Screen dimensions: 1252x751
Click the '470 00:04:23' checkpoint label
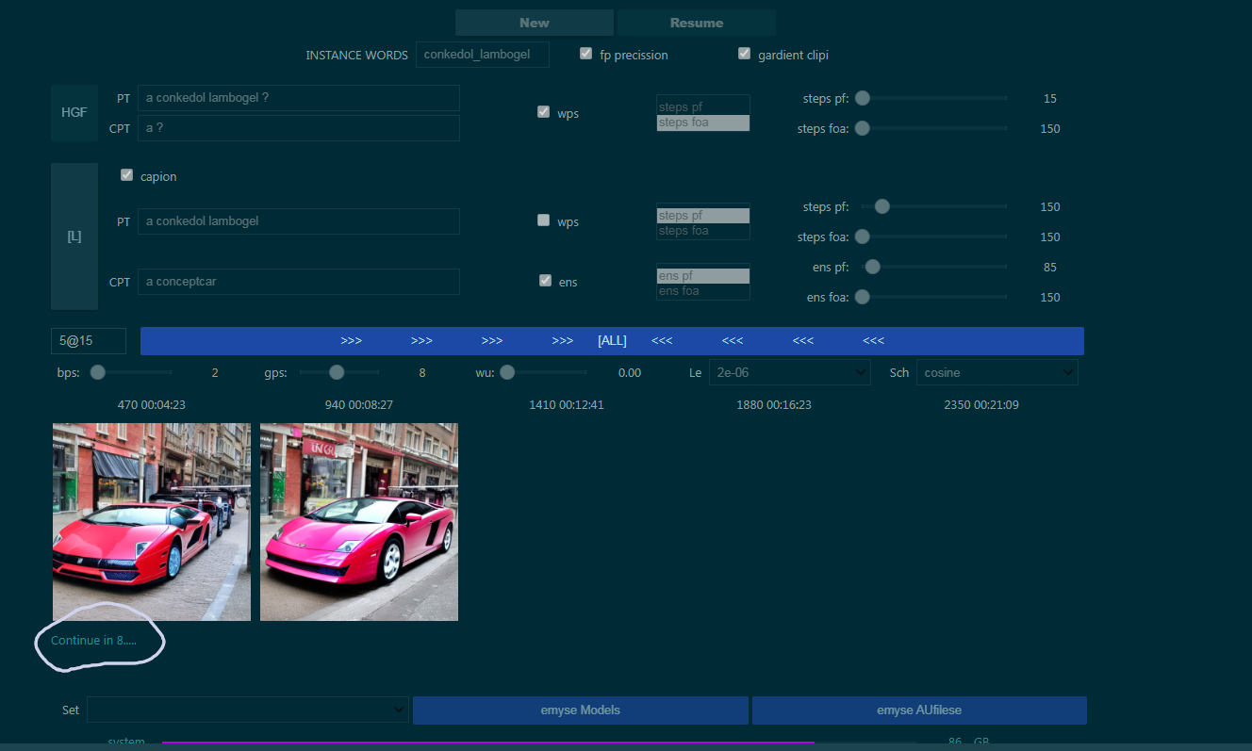tap(151, 405)
